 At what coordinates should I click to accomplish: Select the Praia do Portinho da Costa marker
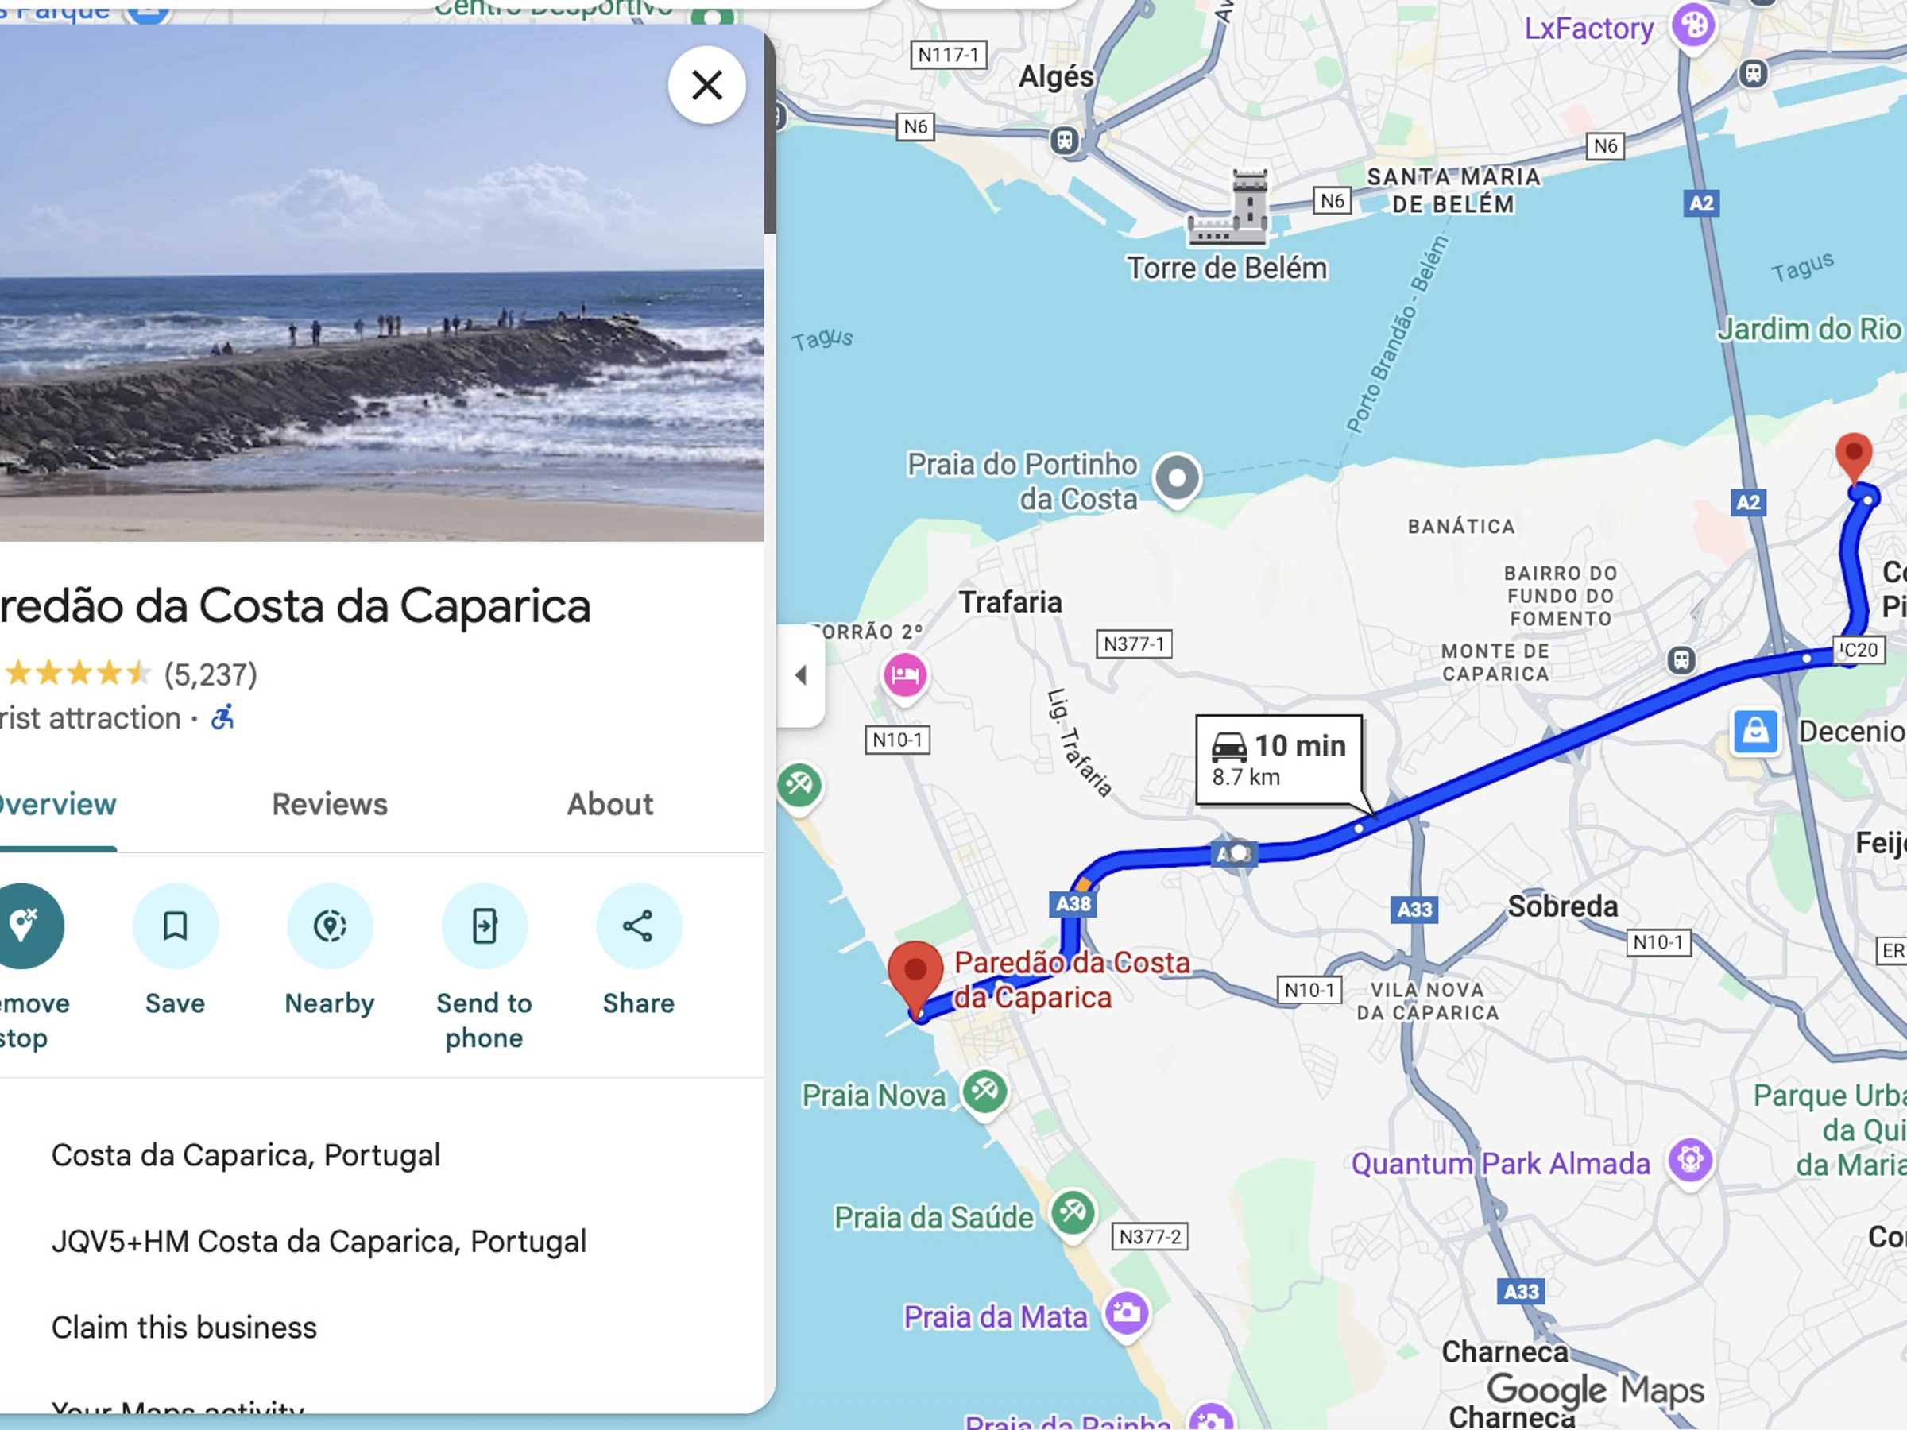click(x=1177, y=478)
